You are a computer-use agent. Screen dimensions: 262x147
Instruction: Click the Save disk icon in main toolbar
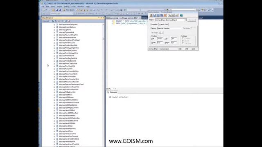[56, 10]
